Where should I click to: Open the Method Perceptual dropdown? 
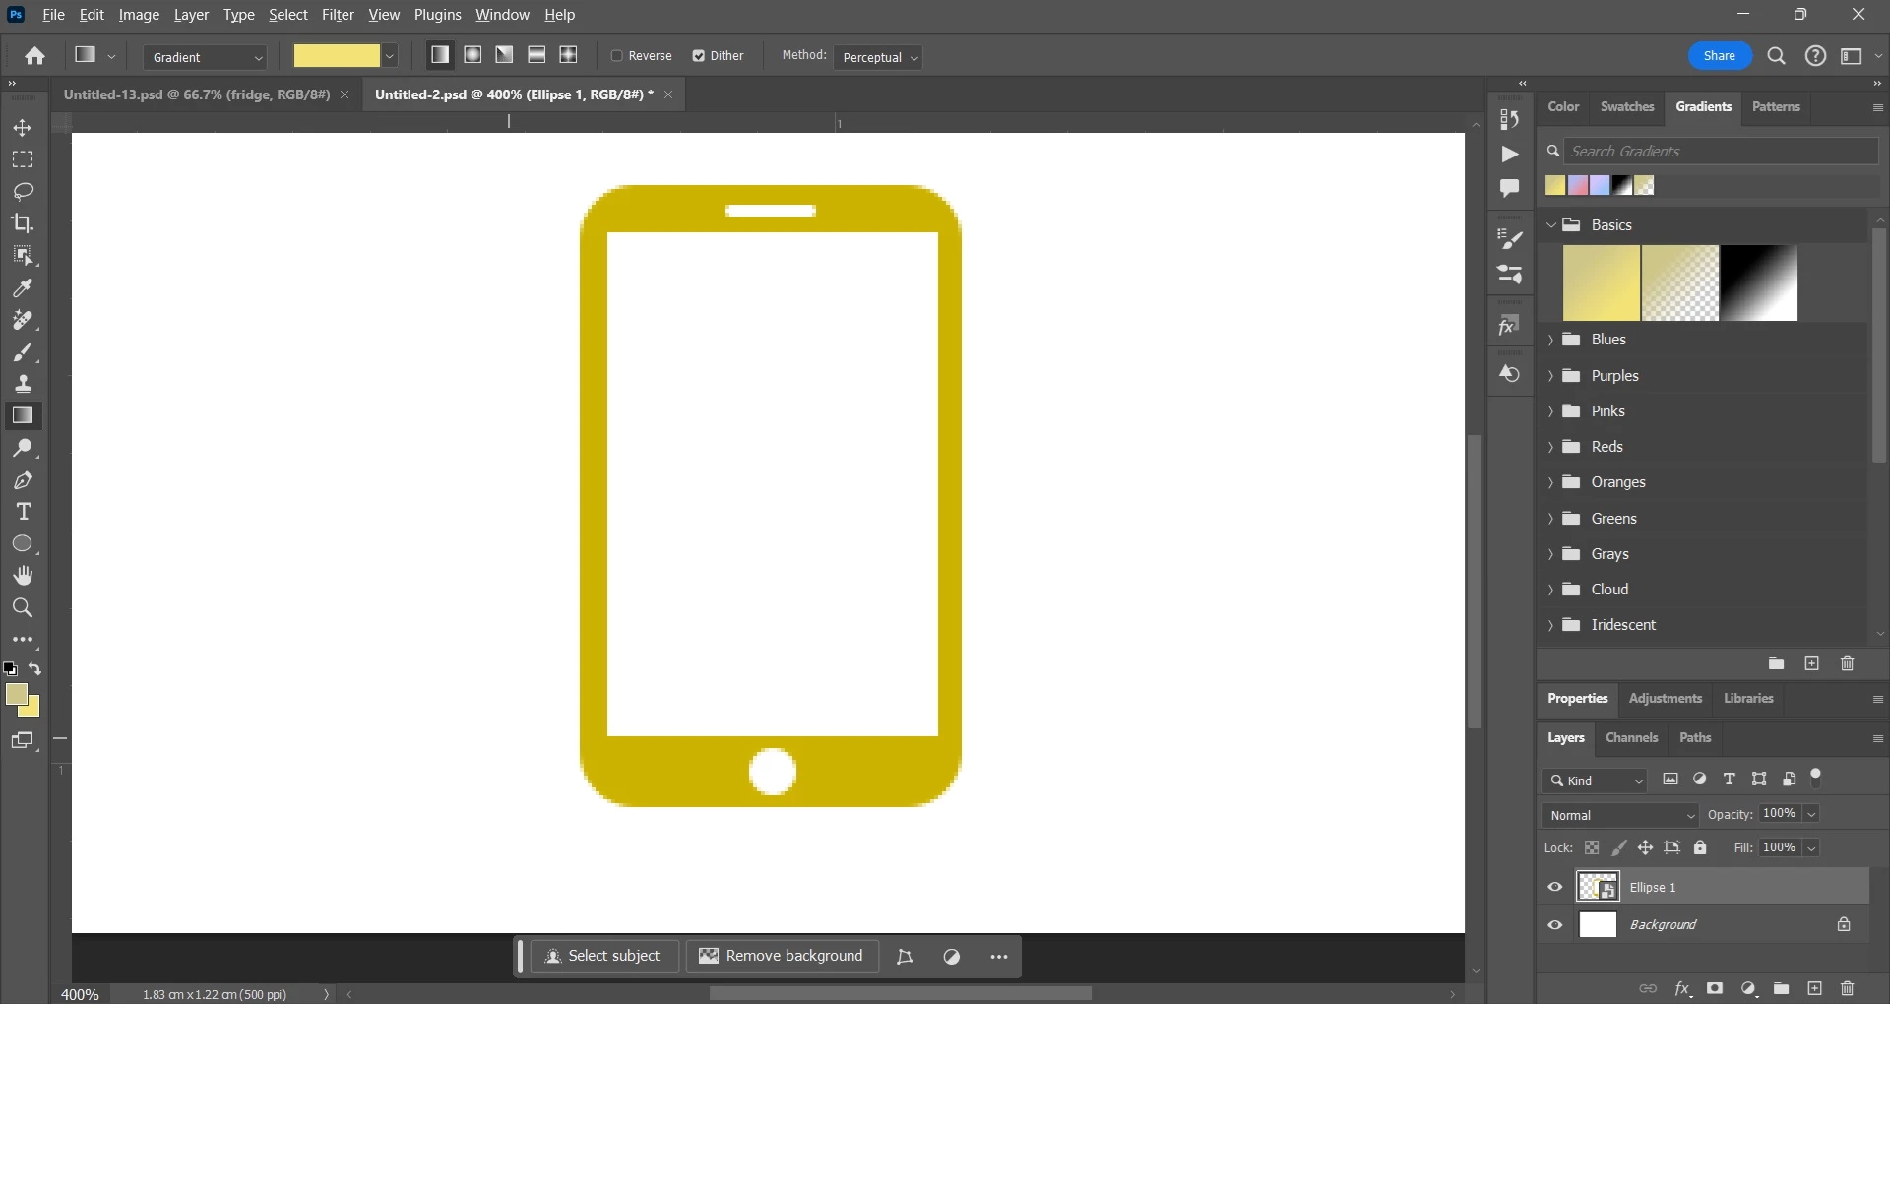click(x=879, y=57)
